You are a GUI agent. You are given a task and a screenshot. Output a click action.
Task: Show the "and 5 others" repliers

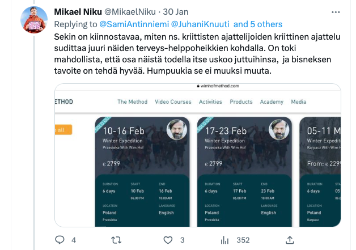[258, 24]
